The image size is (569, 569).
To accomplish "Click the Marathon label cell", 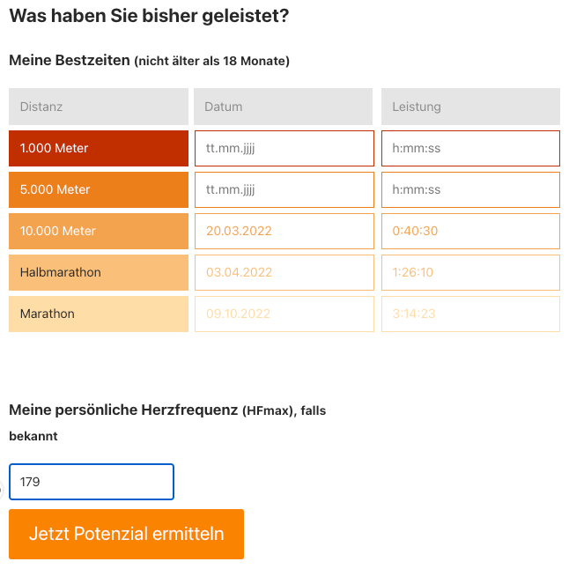I will (99, 314).
